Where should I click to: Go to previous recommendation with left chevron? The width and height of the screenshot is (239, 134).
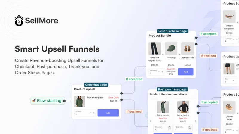(x=151, y=121)
